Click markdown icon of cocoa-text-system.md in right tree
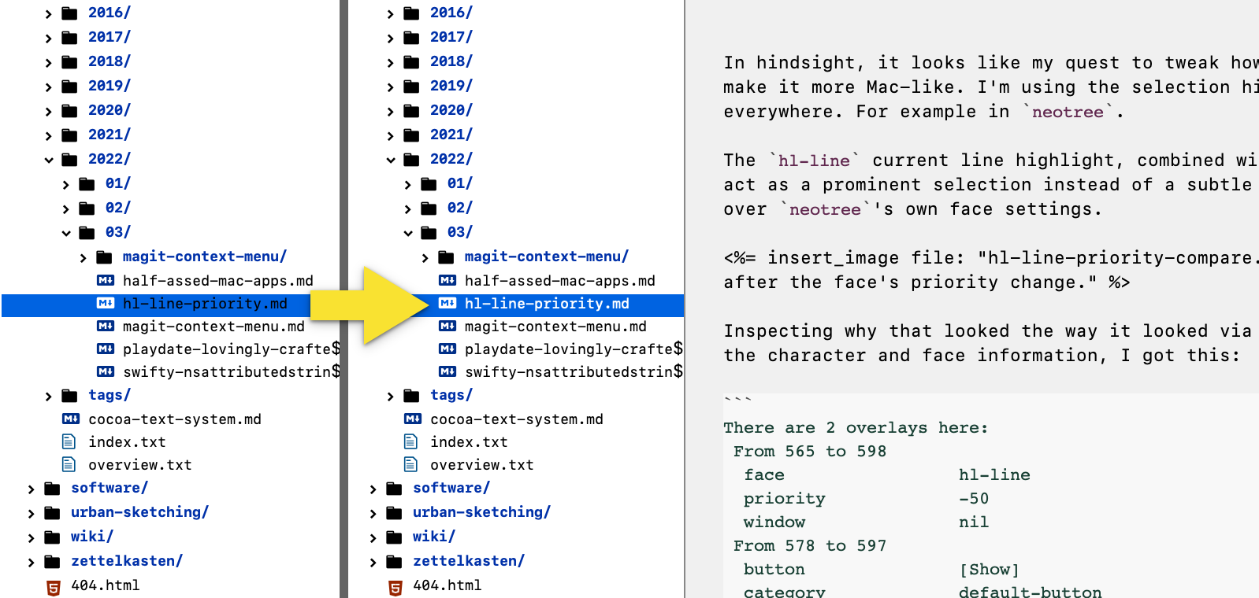The image size is (1259, 598). (x=413, y=419)
